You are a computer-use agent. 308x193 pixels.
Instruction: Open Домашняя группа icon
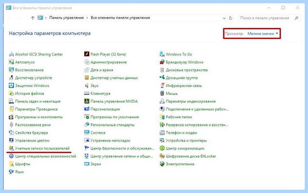coord(162,78)
